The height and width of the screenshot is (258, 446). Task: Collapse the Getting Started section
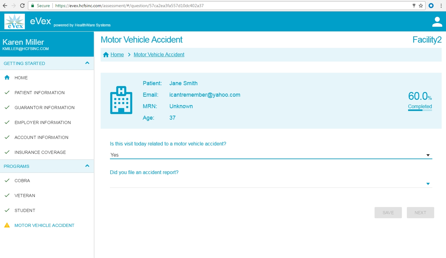pos(87,63)
